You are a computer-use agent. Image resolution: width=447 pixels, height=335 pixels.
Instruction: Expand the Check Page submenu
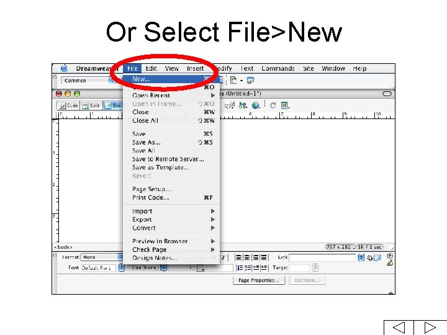(x=173, y=249)
